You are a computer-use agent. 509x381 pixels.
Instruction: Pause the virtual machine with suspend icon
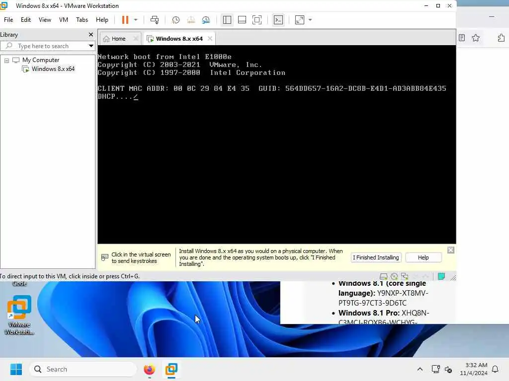pyautogui.click(x=125, y=20)
